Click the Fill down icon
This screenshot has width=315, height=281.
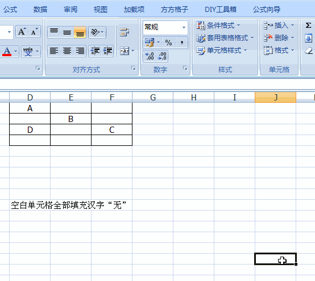308,38
